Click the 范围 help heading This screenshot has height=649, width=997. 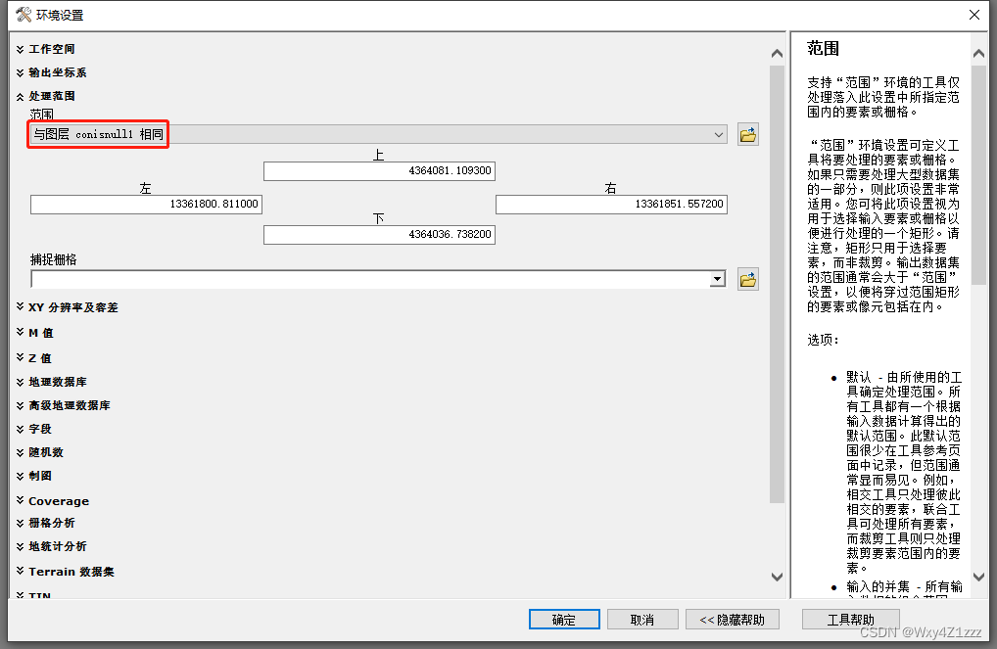[x=824, y=48]
